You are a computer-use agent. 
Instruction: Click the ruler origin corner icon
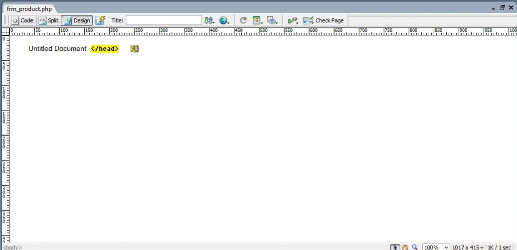tap(5, 31)
